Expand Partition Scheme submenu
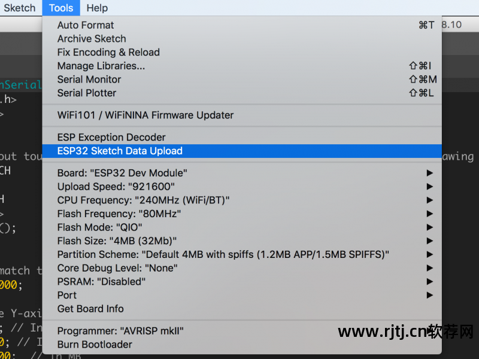 tap(242, 255)
